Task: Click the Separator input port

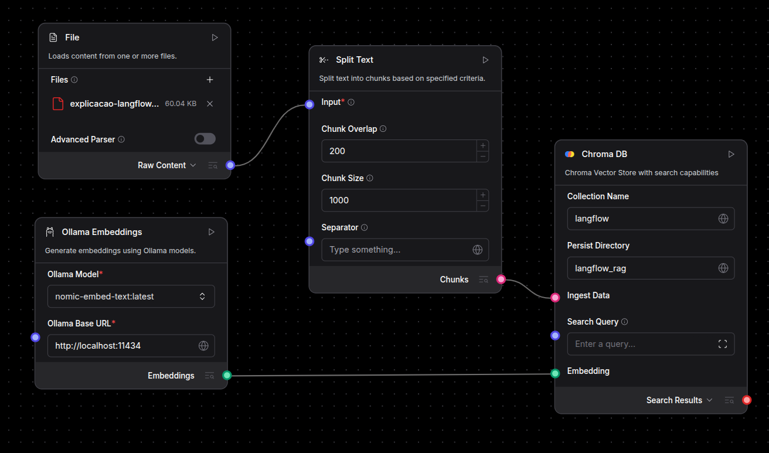Action: (309, 241)
